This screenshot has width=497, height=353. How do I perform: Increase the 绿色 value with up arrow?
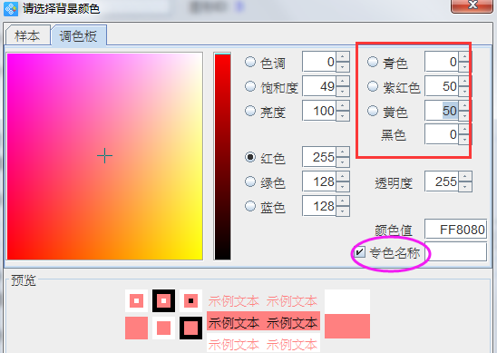click(343, 177)
